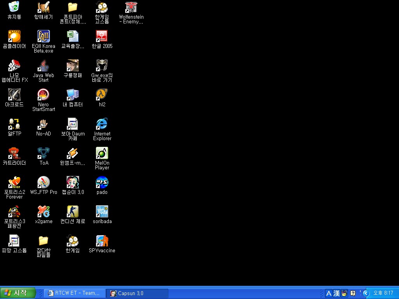Select the No-AD shortcut icon
The width and height of the screenshot is (399, 299).
coord(43,124)
